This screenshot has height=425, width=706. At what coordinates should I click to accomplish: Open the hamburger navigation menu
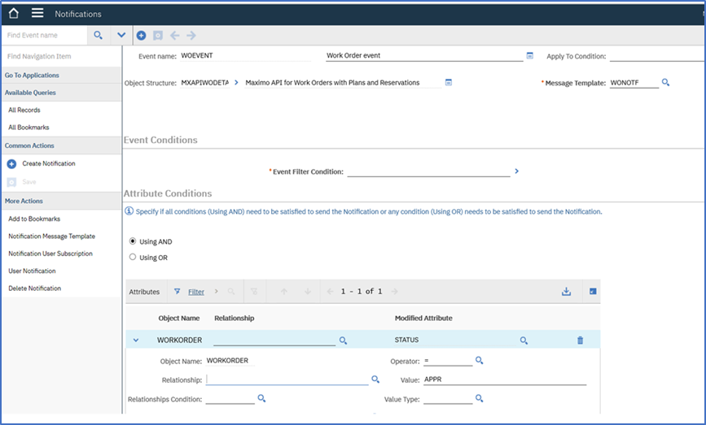point(37,13)
